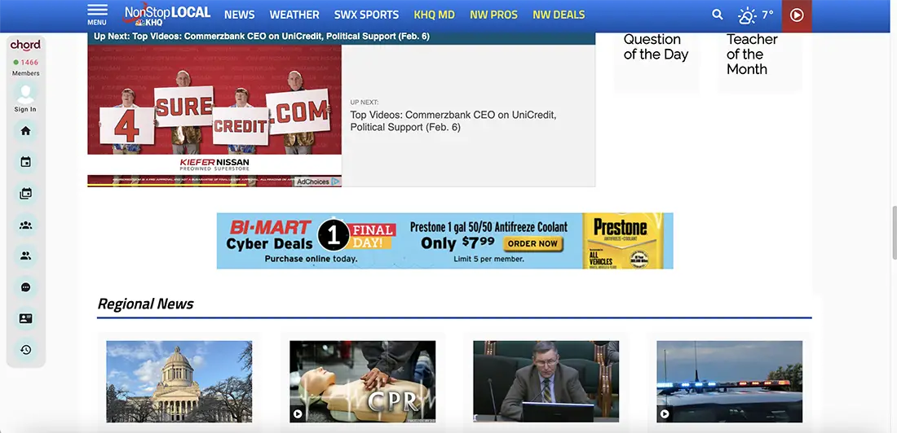Screen dimensions: 897x433
Task: Open the three-person groups icon
Action: pyautogui.click(x=26, y=225)
